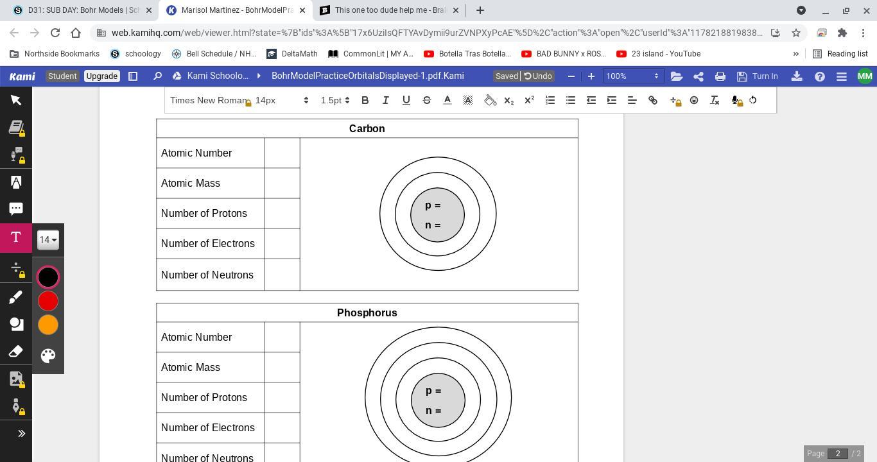Screen dimensions: 877x462
Task: Select the Text Box tool
Action: 16,237
